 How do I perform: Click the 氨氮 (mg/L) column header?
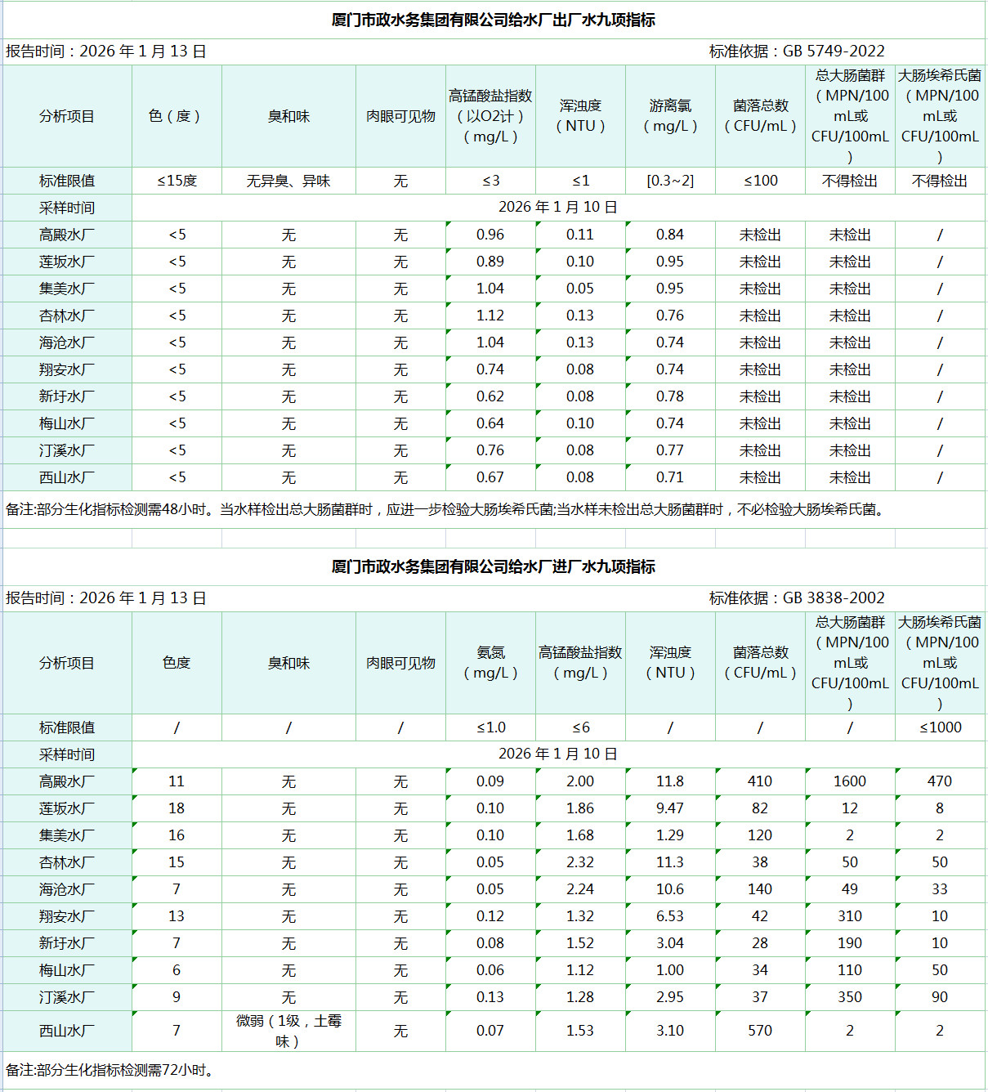490,663
